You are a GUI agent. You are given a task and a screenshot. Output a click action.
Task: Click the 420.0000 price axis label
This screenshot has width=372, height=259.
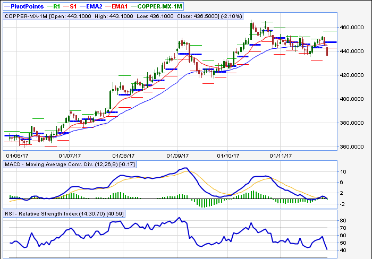351,75
